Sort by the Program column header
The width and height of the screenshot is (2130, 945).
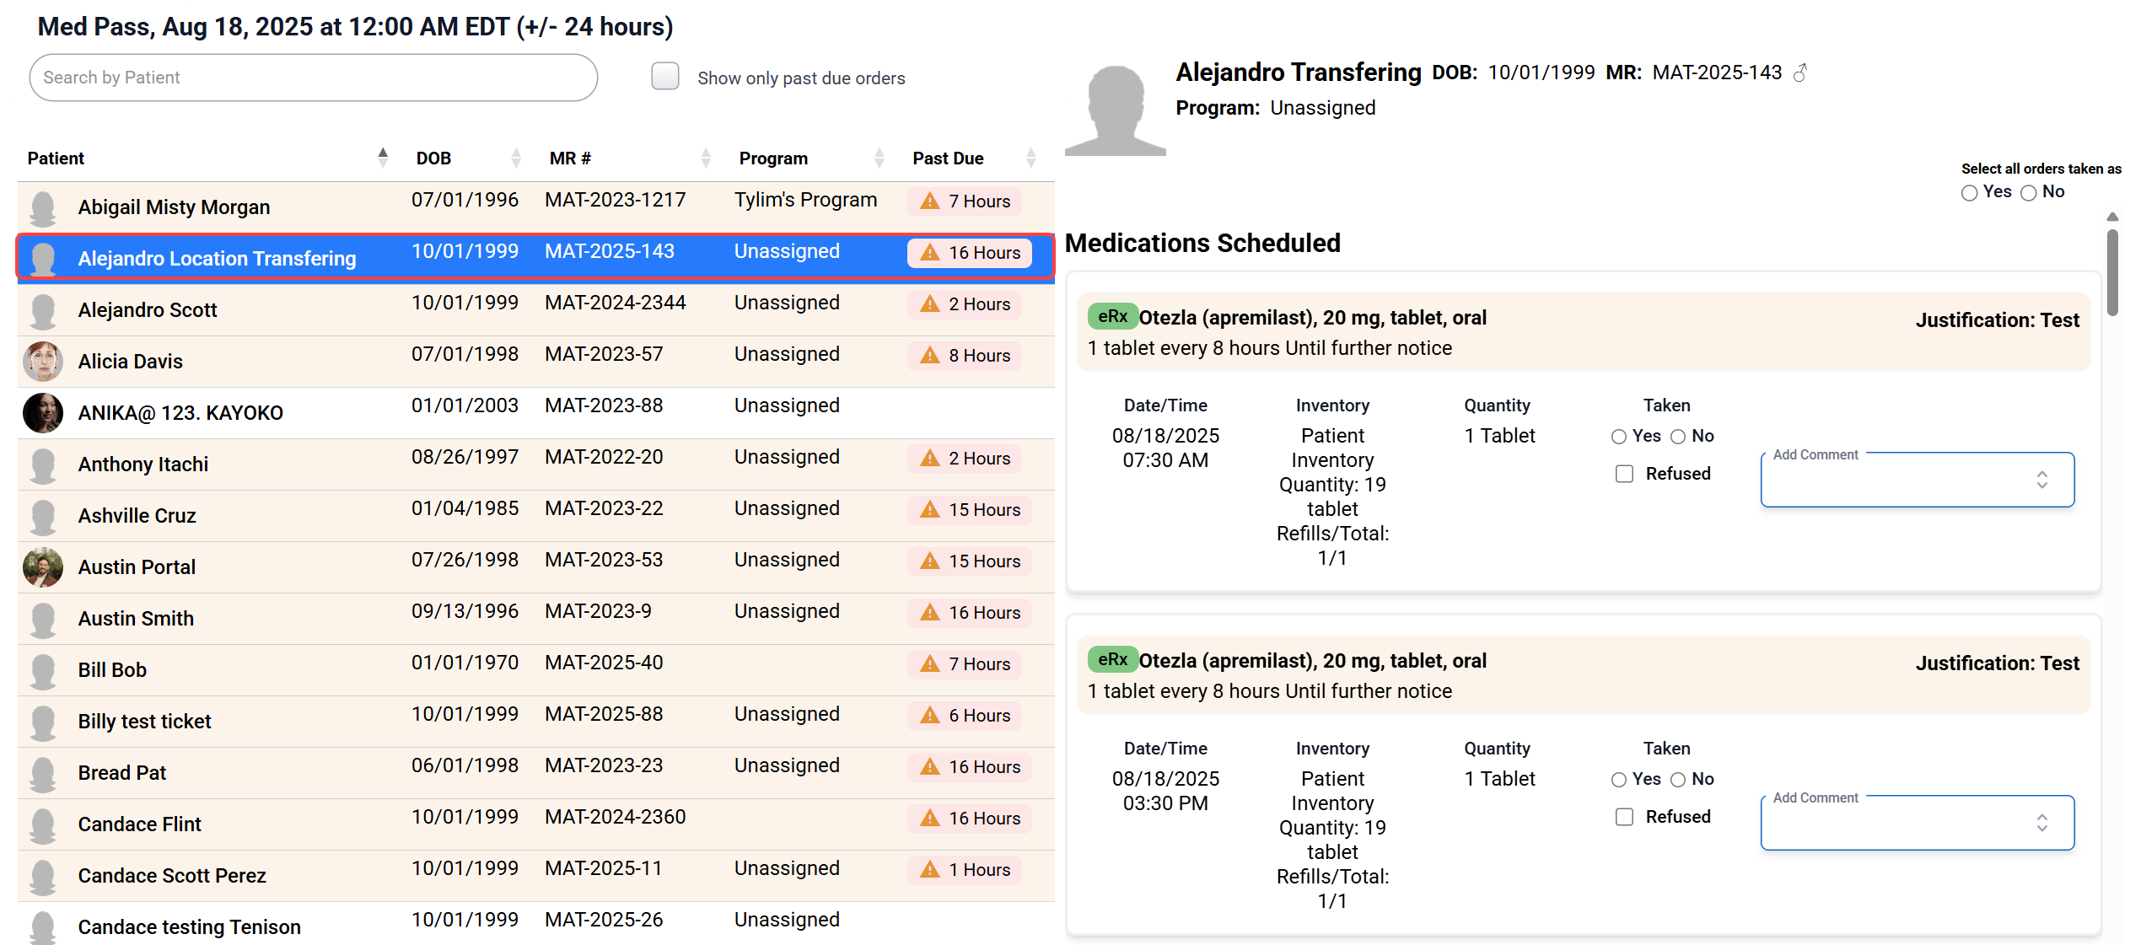(773, 158)
